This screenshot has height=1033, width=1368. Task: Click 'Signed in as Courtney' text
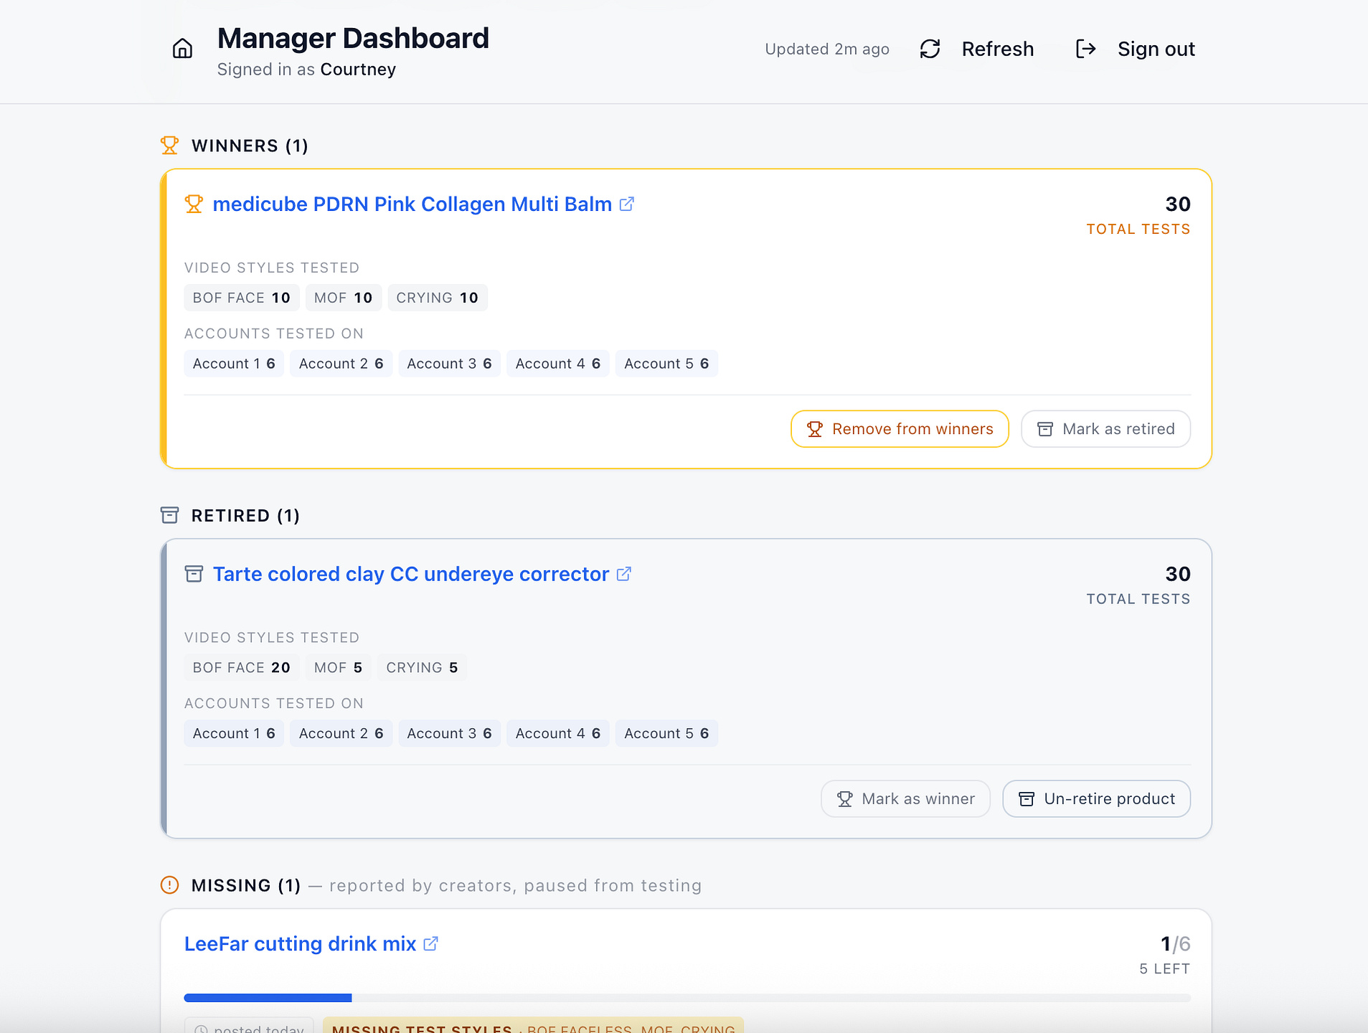tap(306, 70)
